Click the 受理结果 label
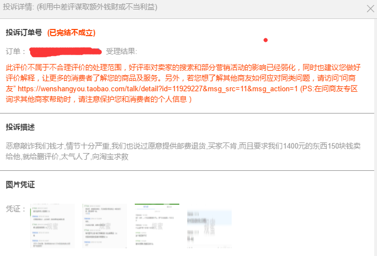The width and height of the screenshot is (377, 256). coord(121,51)
